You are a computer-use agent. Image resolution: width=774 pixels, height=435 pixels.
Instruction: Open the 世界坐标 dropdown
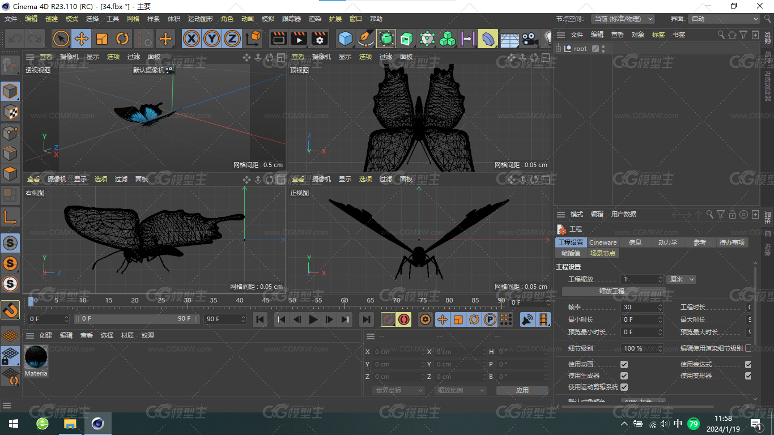point(399,390)
